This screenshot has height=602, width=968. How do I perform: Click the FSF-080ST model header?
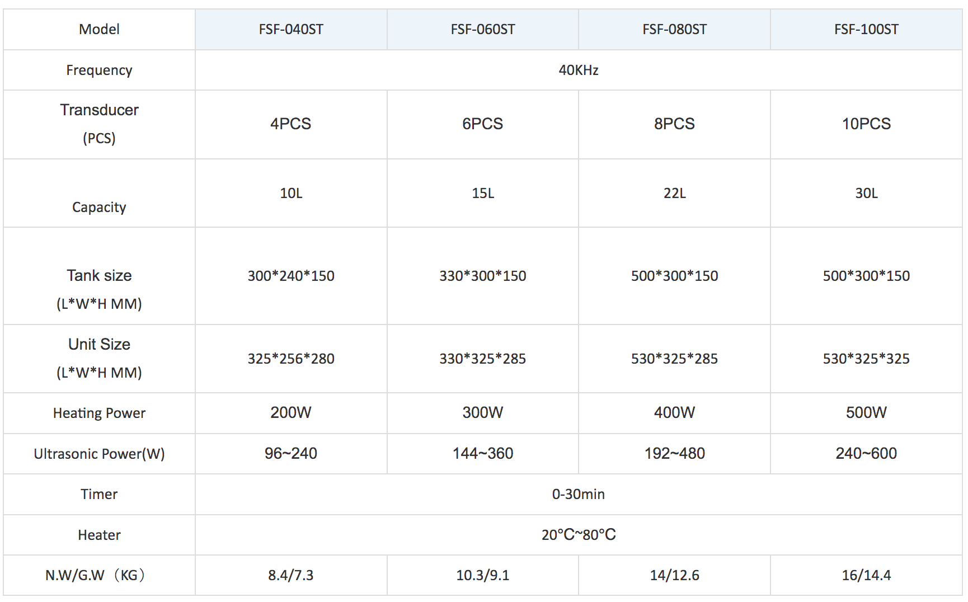coord(675,29)
